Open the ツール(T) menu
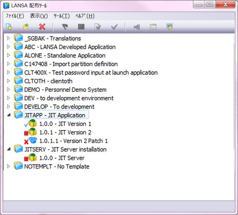The image size is (238, 215). coord(62,16)
